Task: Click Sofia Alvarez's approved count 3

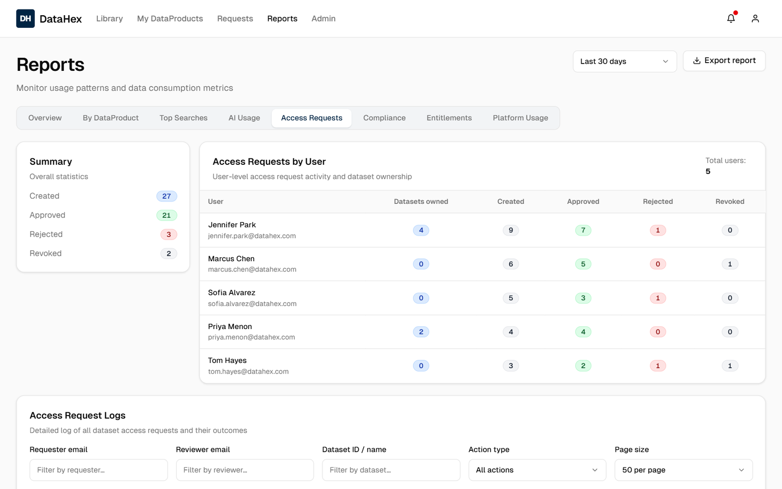Action: click(583, 298)
